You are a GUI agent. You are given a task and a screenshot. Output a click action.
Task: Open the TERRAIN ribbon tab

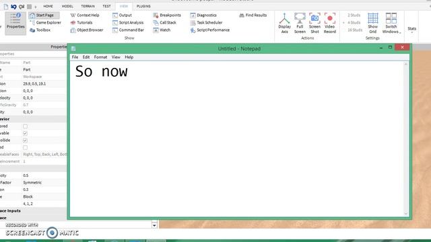pyautogui.click(x=88, y=6)
